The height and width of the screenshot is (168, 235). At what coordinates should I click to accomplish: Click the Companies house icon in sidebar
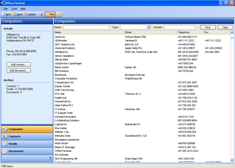pyautogui.click(x=5, y=129)
